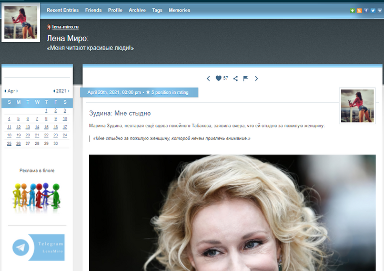This screenshot has height=271, width=384.
Task: Go to next entry with right chevron
Action: click(256, 78)
